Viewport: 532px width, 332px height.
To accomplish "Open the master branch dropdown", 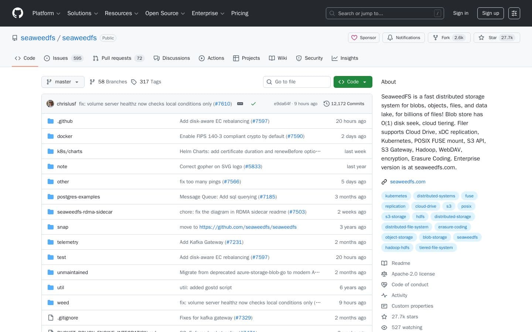I will [63, 82].
